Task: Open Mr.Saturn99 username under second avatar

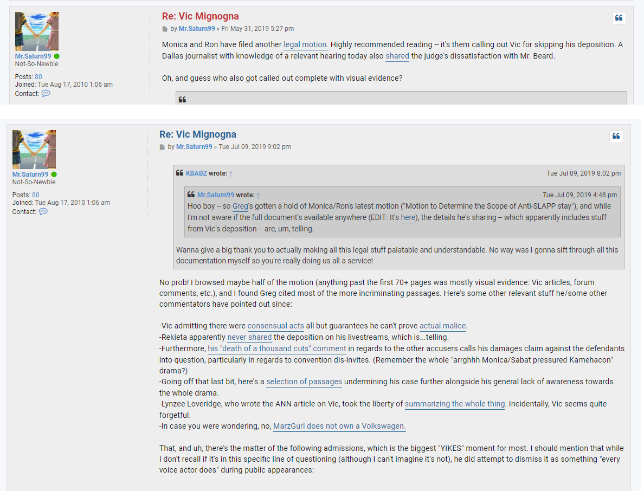Action: pyautogui.click(x=30, y=175)
